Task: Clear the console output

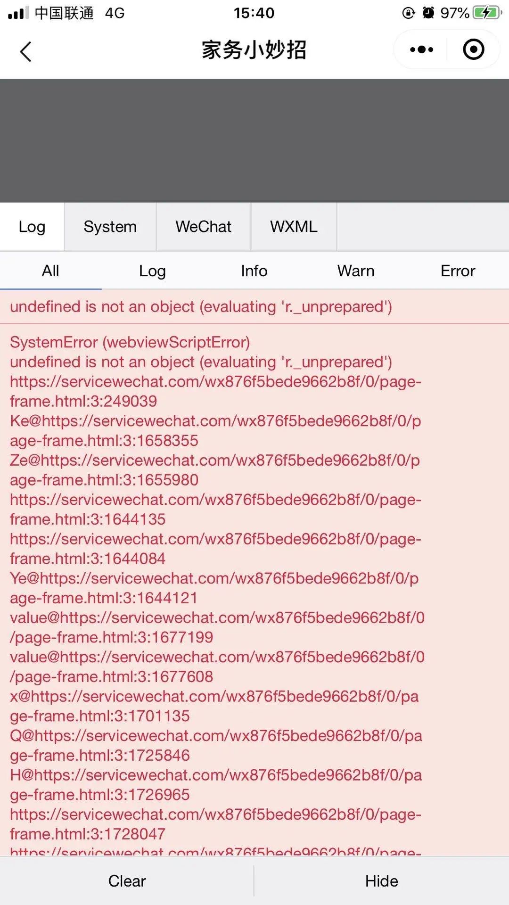Action: pyautogui.click(x=127, y=881)
